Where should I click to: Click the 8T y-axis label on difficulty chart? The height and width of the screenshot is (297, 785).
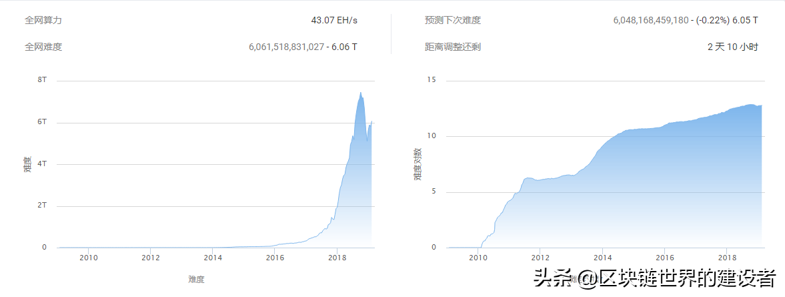[42, 80]
